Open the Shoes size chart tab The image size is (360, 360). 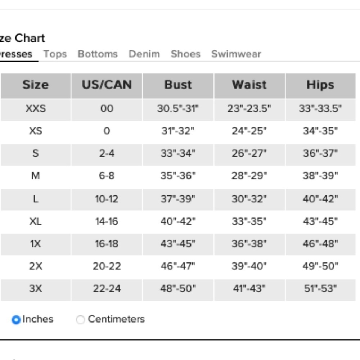(x=185, y=54)
